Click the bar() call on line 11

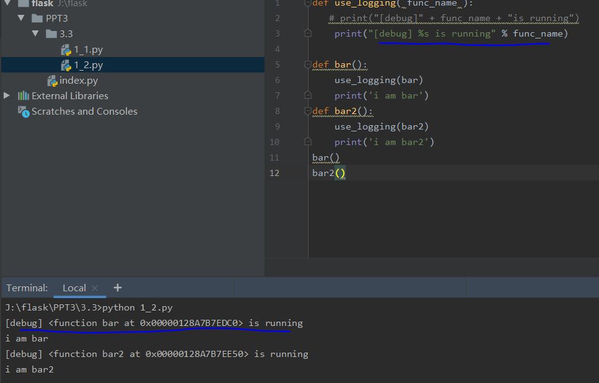325,157
